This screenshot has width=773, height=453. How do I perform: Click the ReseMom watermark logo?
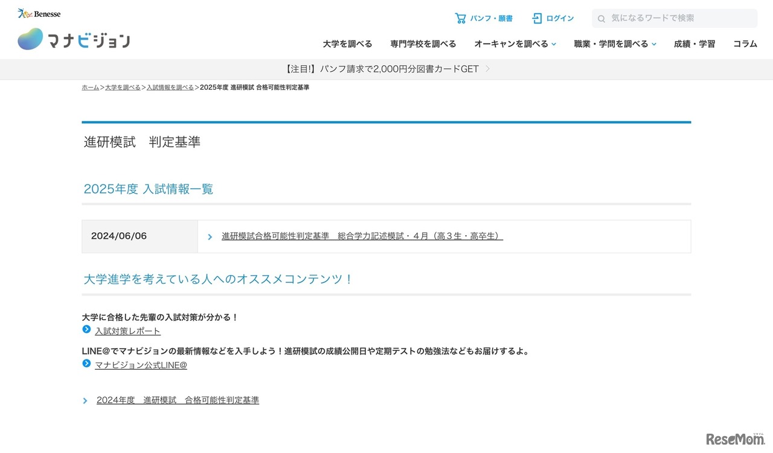(x=734, y=440)
